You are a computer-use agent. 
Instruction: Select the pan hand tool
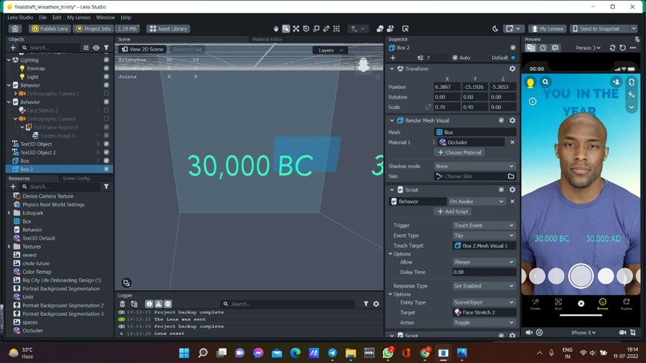[276, 29]
